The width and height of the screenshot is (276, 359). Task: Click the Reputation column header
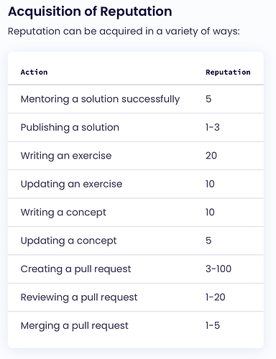pyautogui.click(x=228, y=72)
